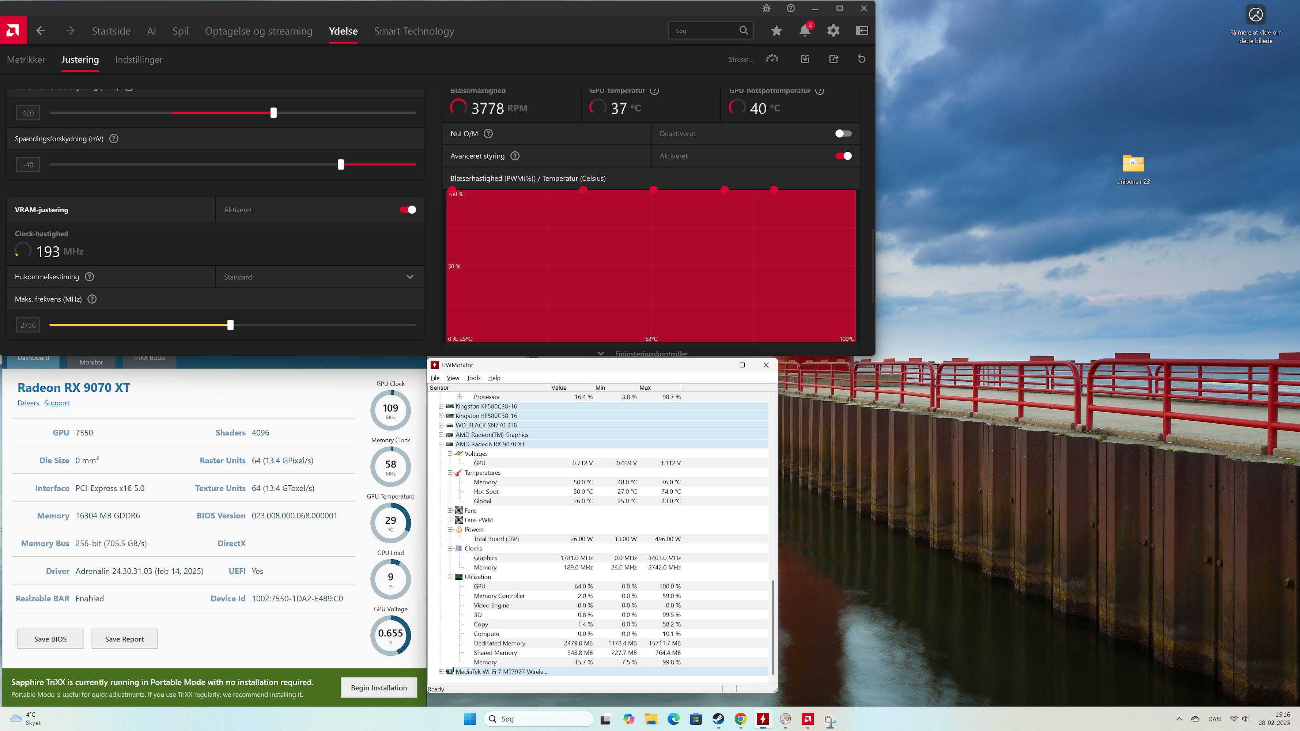Switch to the Spil tab
Screen dimensions: 1300x731
(x=180, y=31)
